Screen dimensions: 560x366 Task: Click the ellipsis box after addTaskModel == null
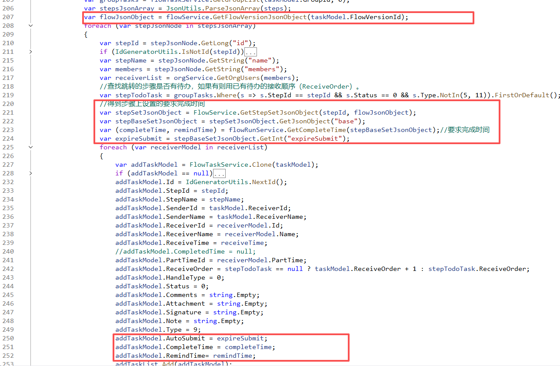(x=220, y=174)
